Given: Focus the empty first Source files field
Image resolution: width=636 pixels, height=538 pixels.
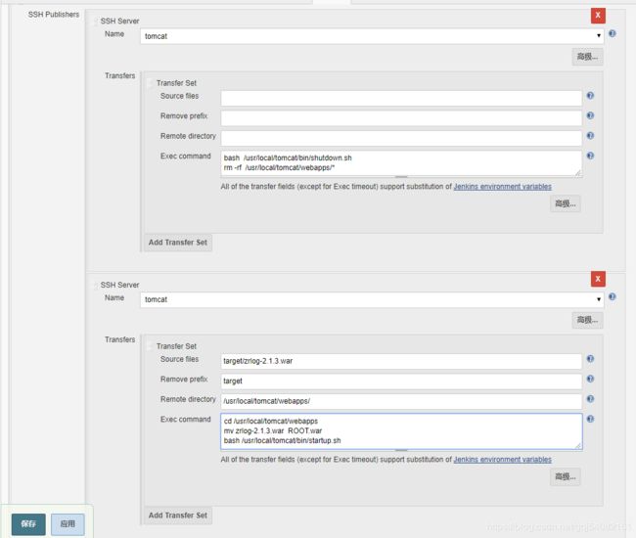Looking at the screenshot, I should (x=401, y=98).
